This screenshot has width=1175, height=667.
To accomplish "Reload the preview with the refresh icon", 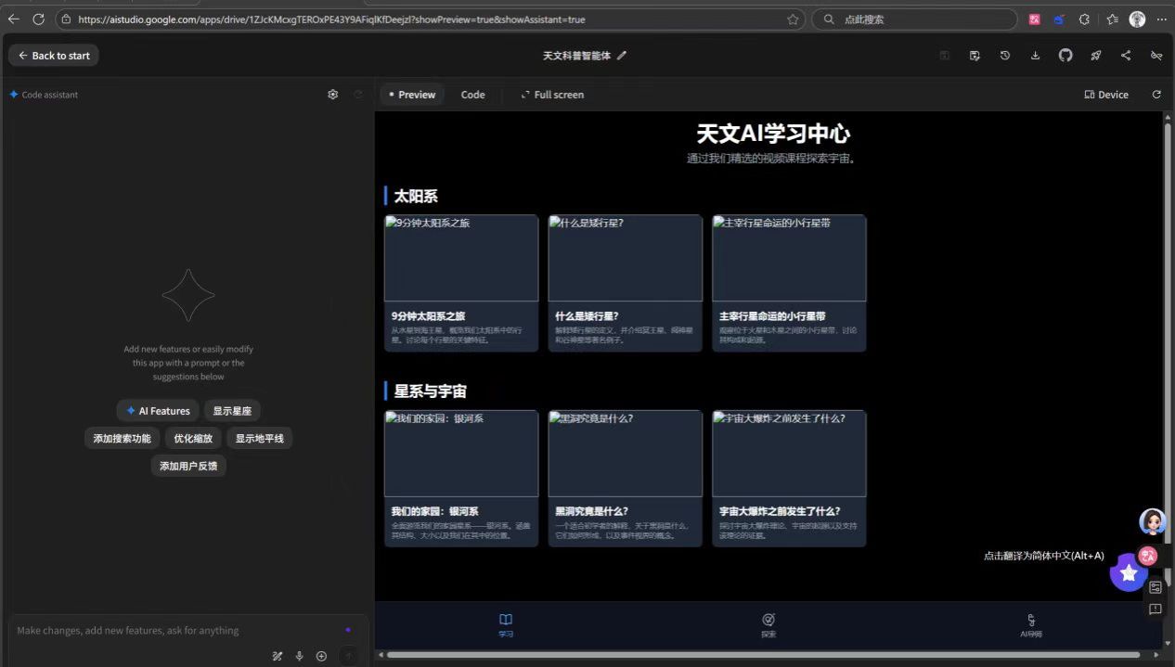I will point(1156,95).
